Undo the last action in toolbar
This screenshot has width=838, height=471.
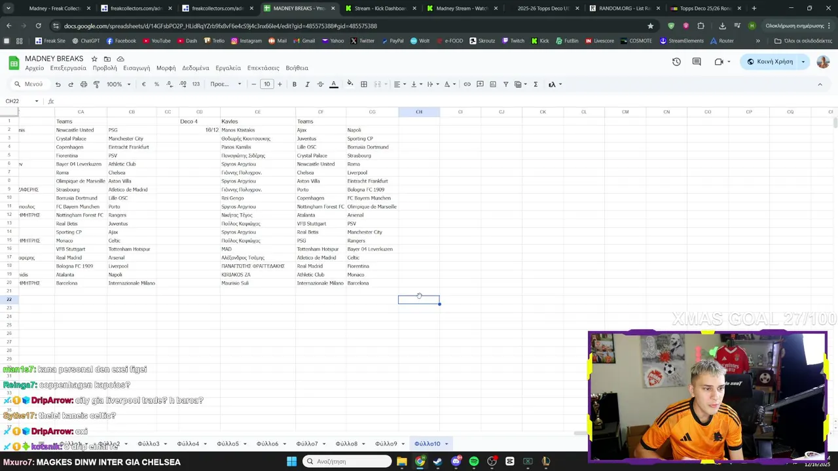tap(58, 84)
